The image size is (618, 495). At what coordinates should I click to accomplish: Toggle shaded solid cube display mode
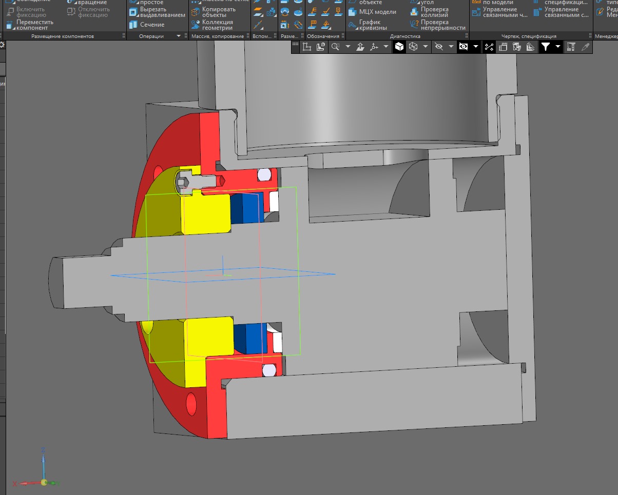(399, 47)
